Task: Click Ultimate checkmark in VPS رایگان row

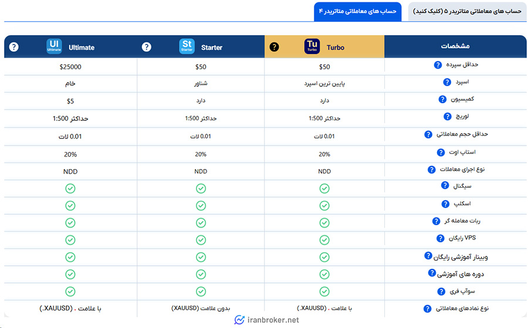Action: (70, 240)
